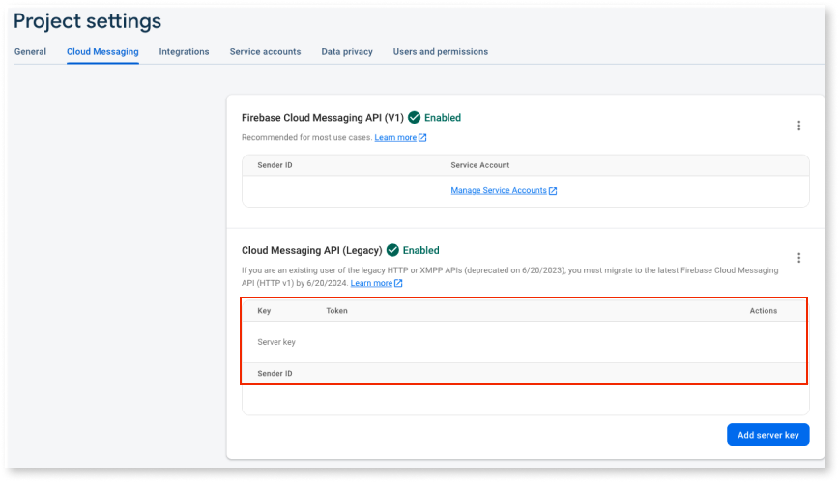Open the Data privacy tab

pos(347,52)
